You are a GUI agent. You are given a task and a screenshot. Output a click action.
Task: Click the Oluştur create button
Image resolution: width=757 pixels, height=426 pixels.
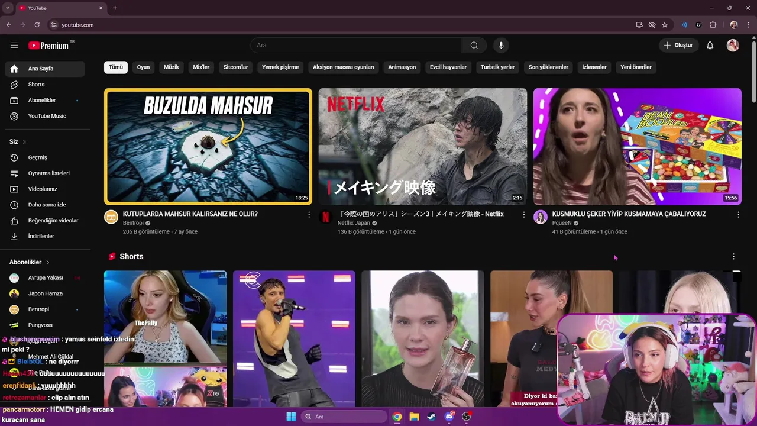click(679, 46)
